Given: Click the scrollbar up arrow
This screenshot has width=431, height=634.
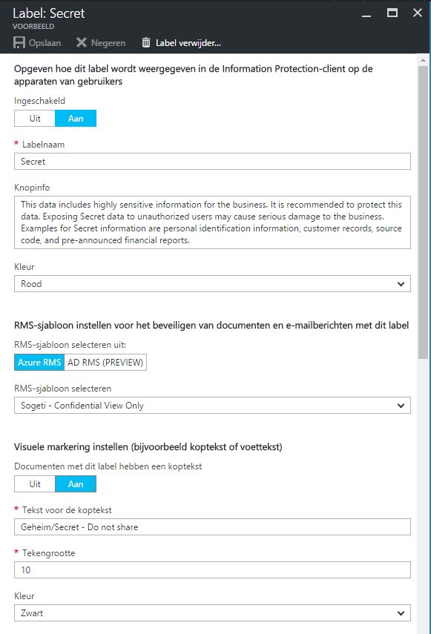Looking at the screenshot, I should [423, 60].
